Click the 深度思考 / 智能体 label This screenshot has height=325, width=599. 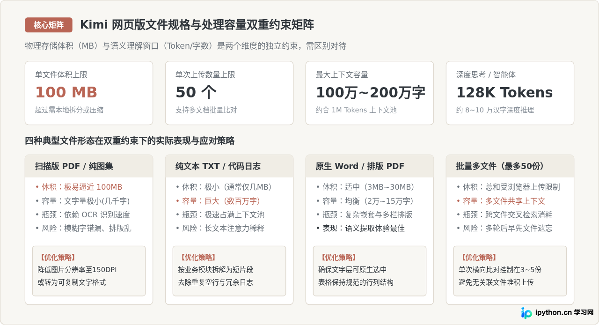(486, 74)
